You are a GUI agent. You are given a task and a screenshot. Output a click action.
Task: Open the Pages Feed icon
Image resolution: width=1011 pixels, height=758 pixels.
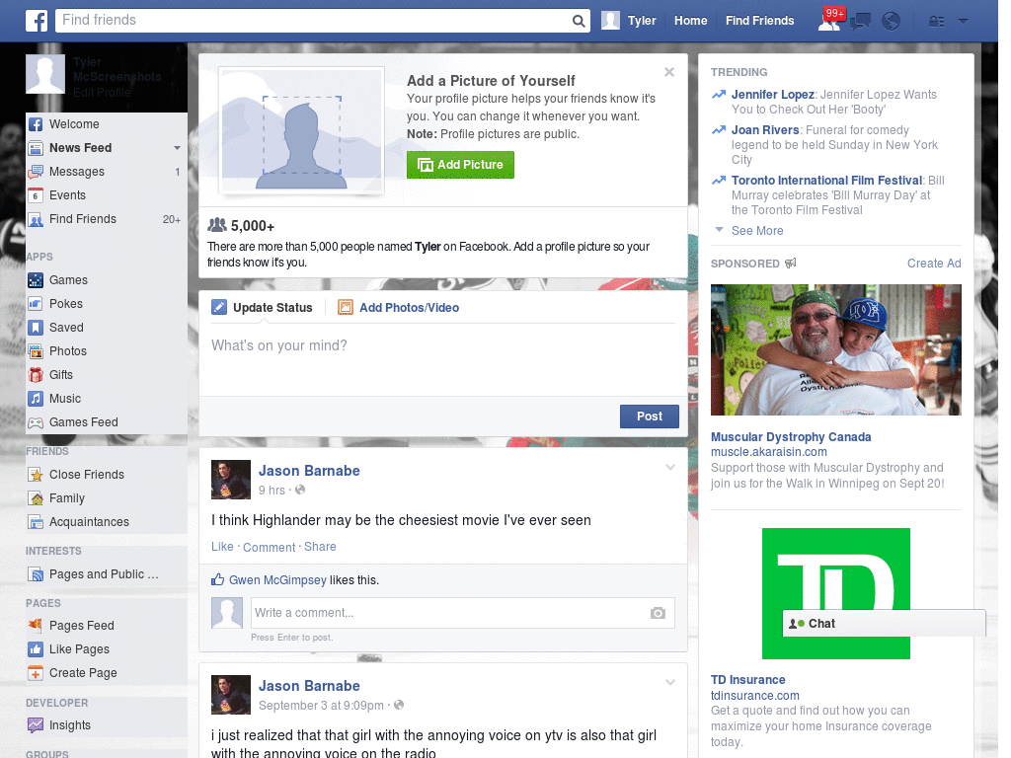pos(36,625)
